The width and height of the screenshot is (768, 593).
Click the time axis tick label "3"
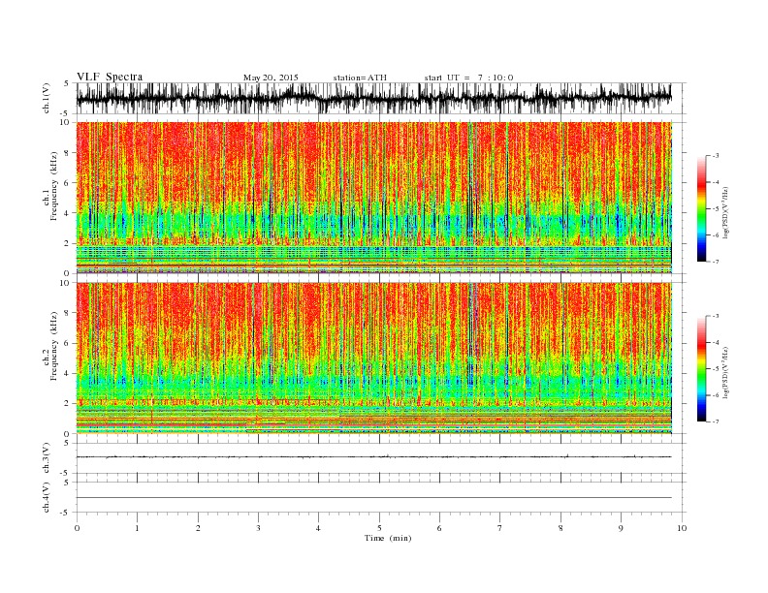click(258, 528)
